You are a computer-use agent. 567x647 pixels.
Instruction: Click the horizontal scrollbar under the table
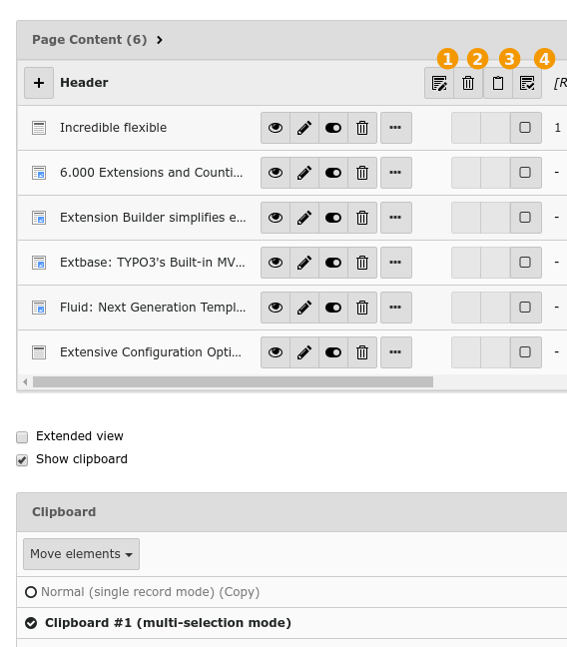click(x=234, y=382)
